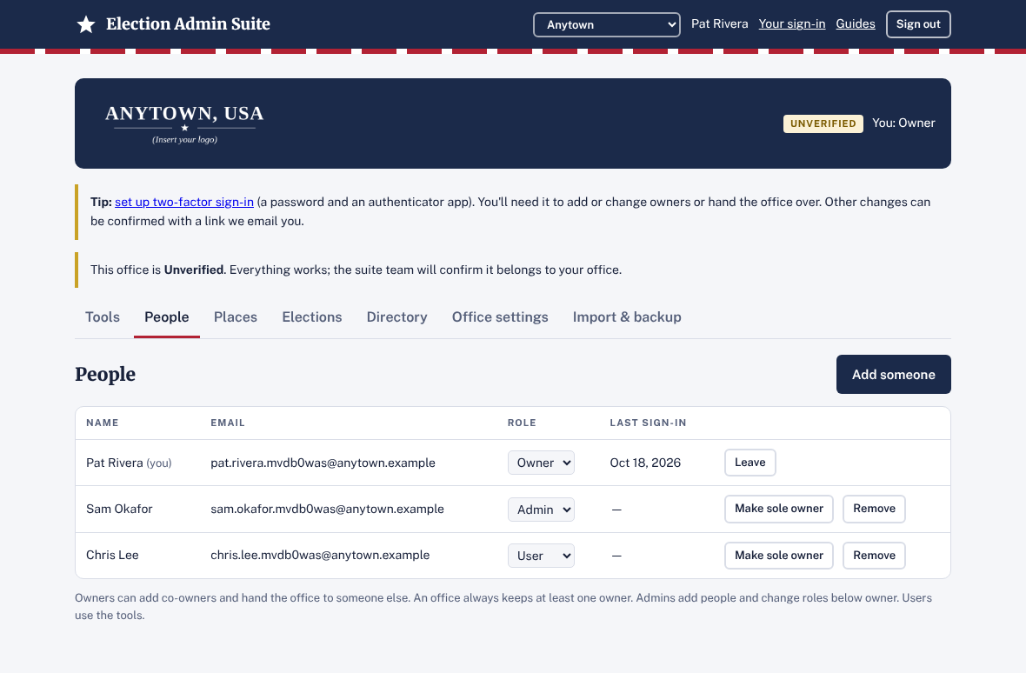Make Sam Okafor the sole owner

779,509
